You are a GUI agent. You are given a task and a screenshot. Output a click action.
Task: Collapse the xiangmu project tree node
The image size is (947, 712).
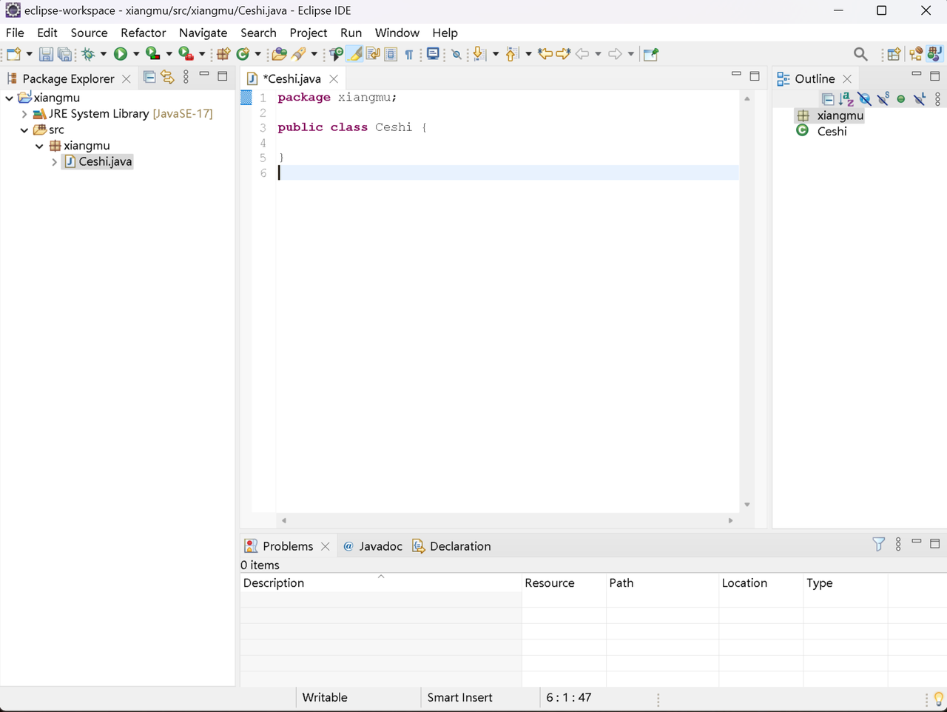point(9,98)
